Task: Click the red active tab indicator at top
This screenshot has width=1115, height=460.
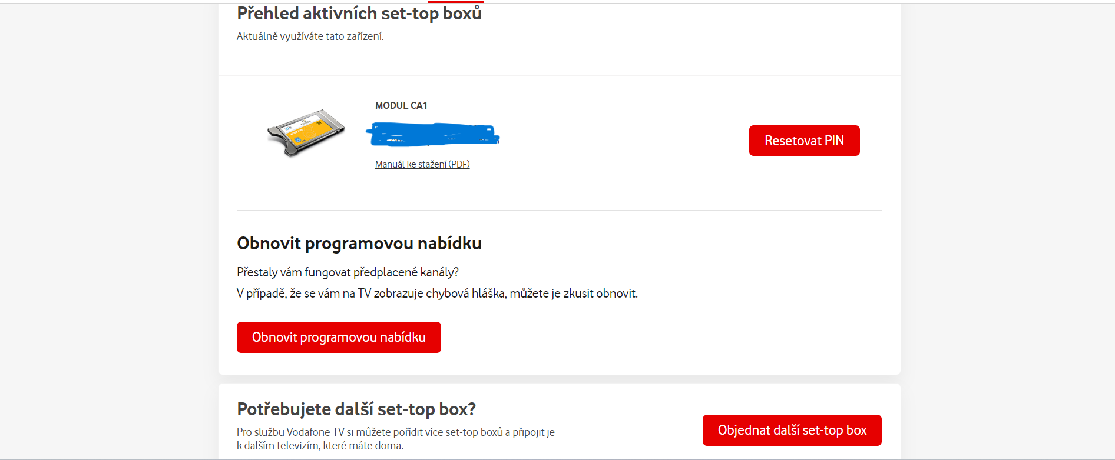Action: [456, 2]
